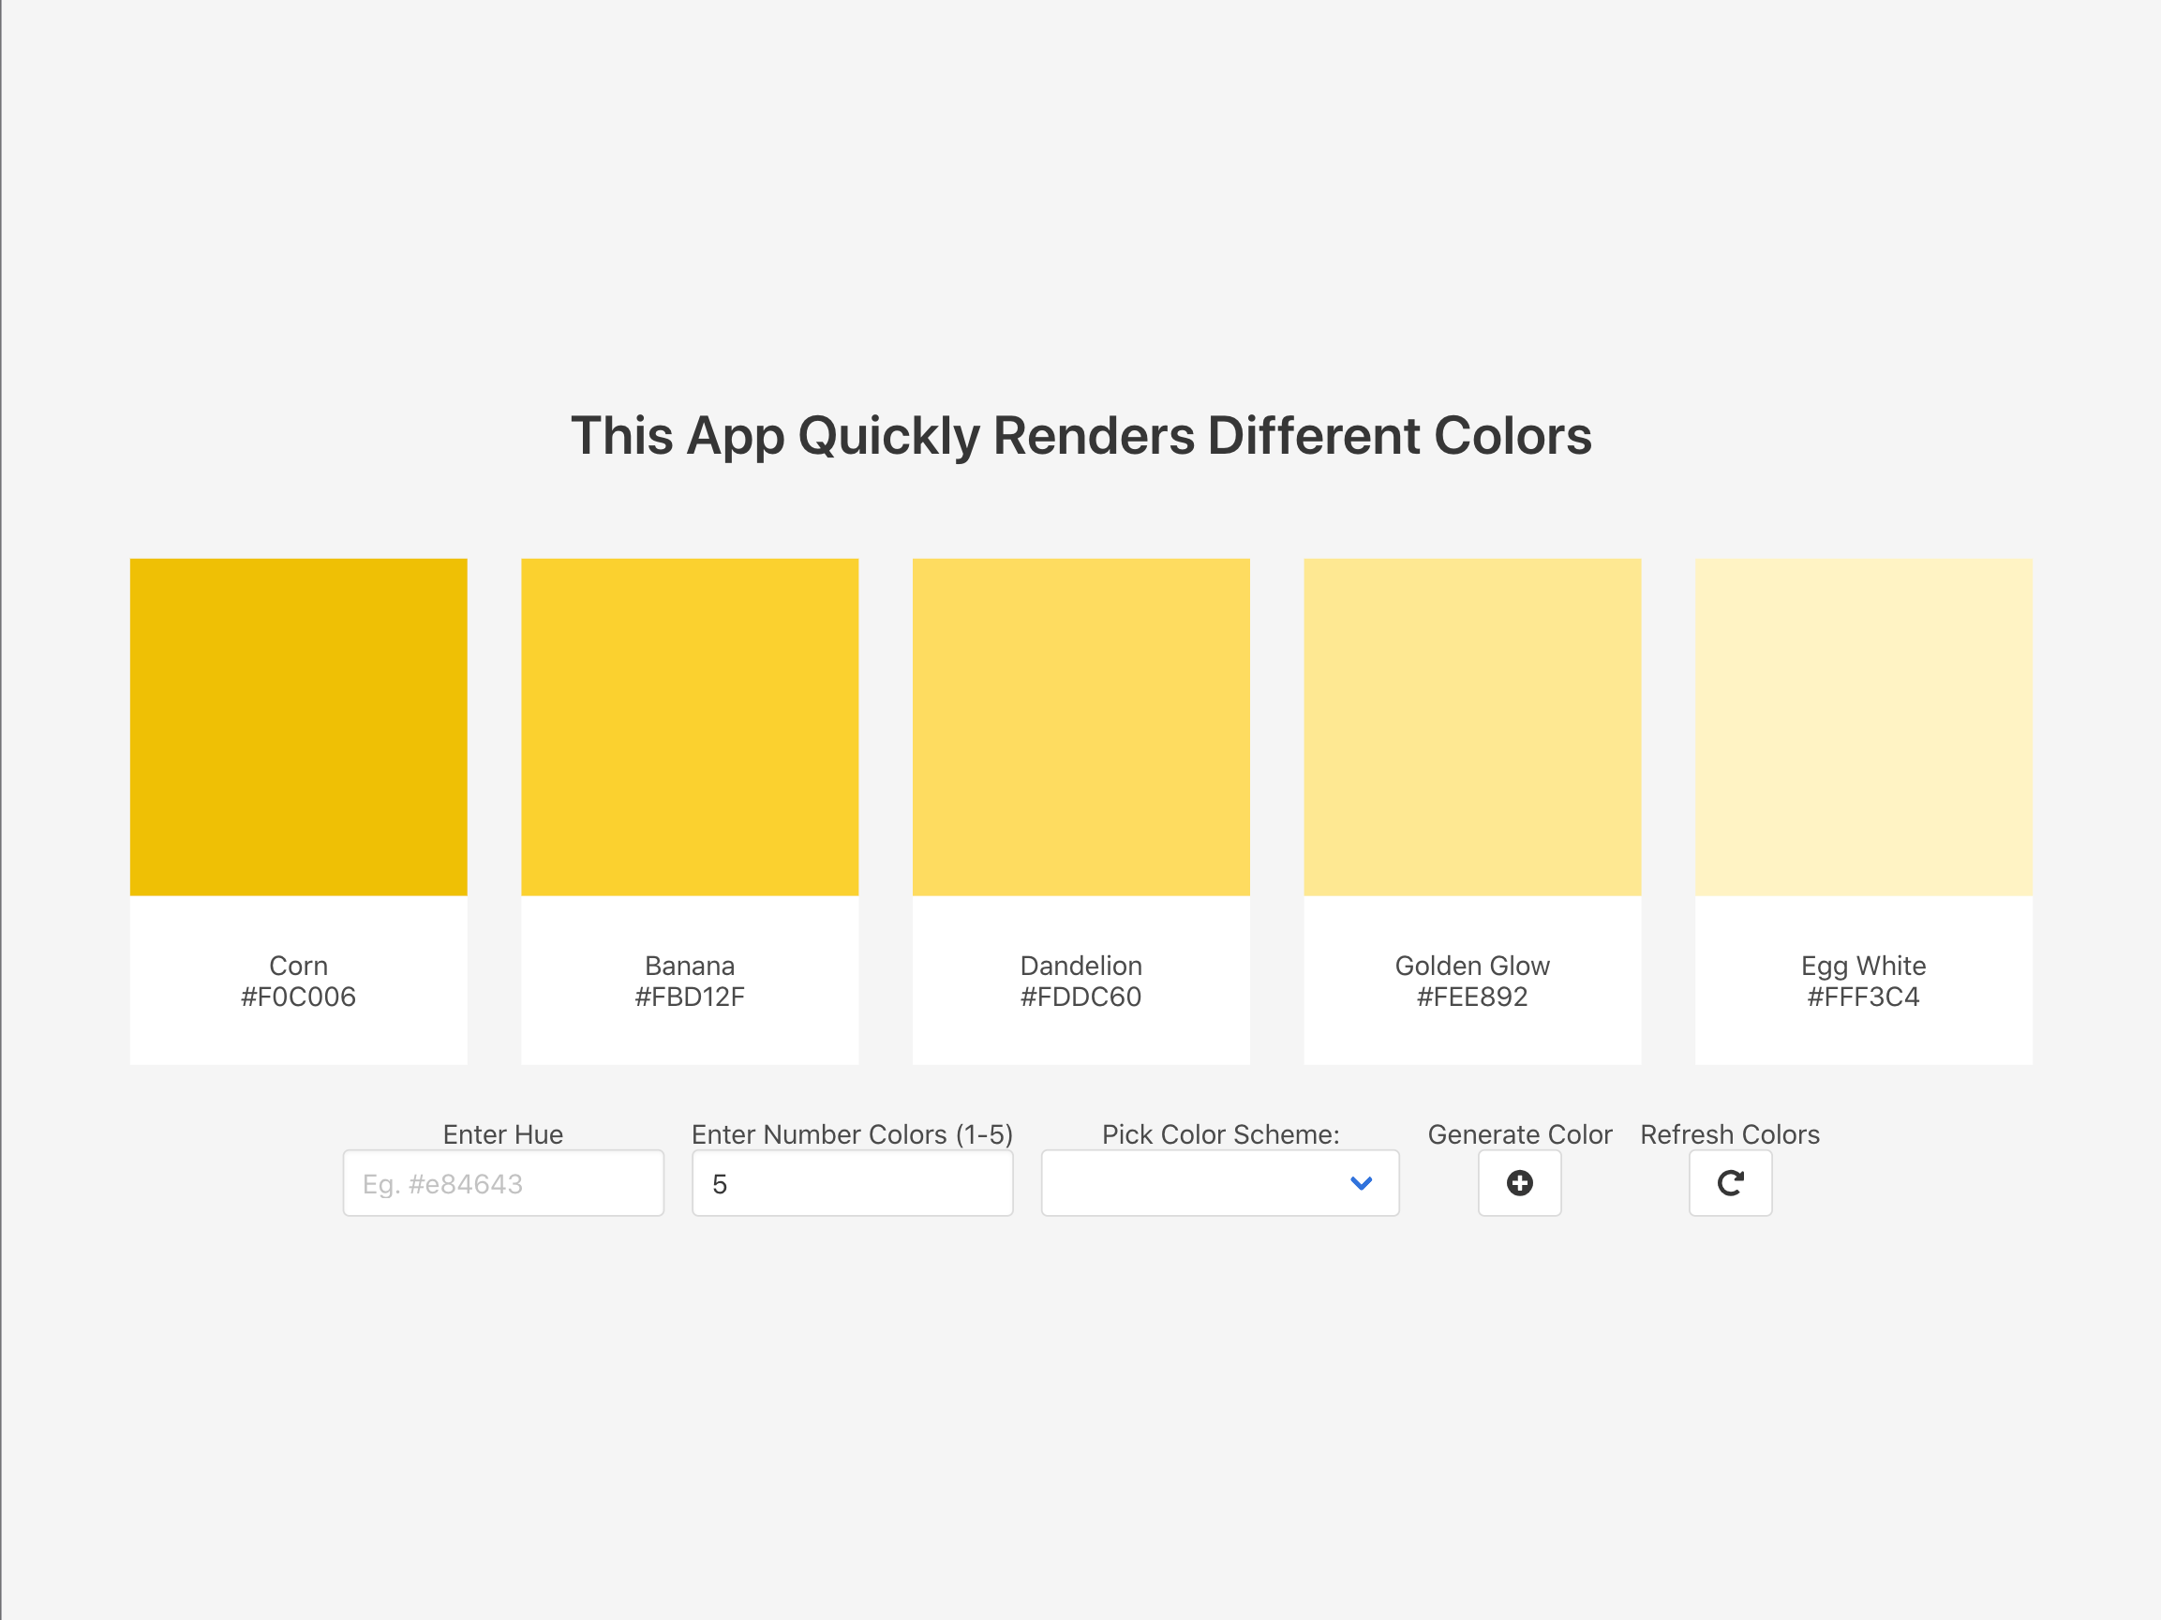
Task: Click the number of colors field showing 5
Action: pos(852,1182)
